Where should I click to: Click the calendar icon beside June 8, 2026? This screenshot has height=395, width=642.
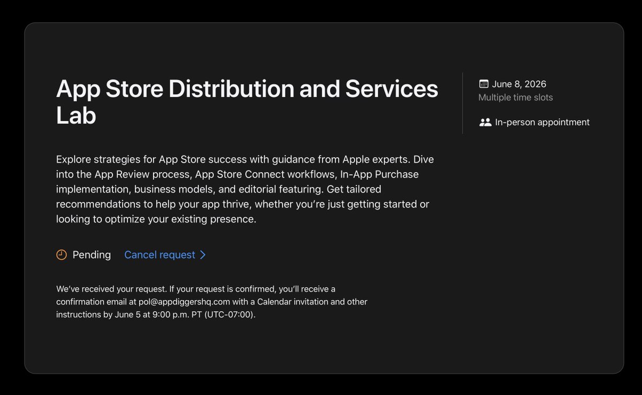click(x=484, y=84)
